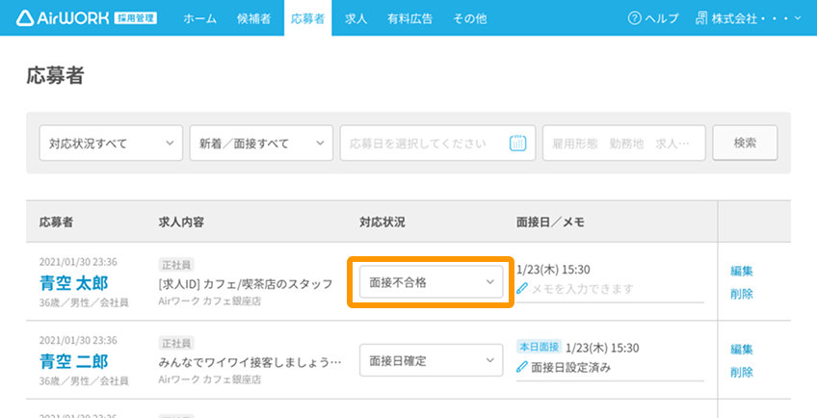Click 編集 for 青空 二郎

pyautogui.click(x=742, y=350)
